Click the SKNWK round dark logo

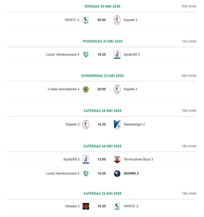[x=117, y=174]
